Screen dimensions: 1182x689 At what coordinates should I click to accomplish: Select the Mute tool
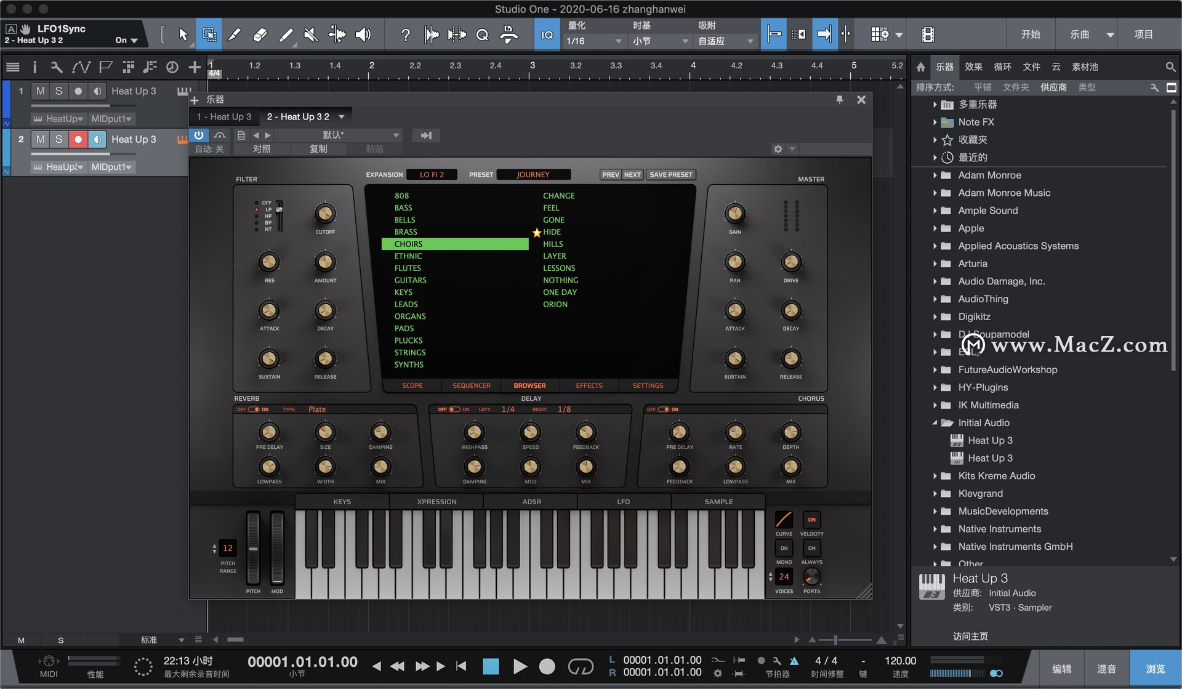[311, 34]
